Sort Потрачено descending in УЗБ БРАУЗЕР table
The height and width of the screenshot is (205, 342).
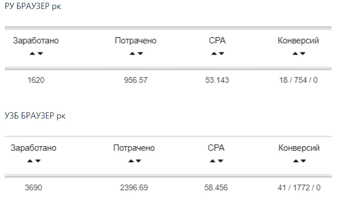[x=139, y=161]
